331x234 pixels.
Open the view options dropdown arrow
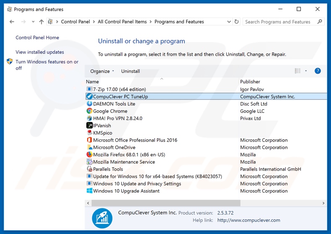pyautogui.click(x=306, y=71)
